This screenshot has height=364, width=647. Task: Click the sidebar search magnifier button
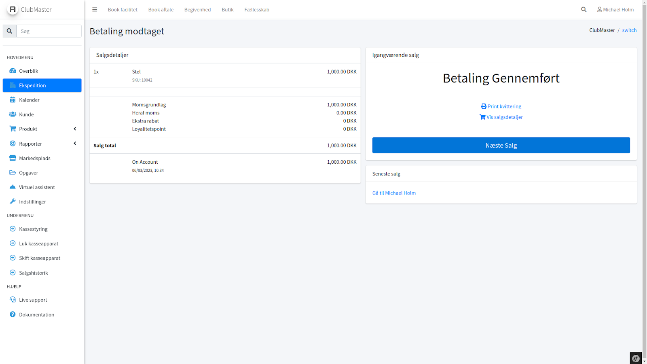click(10, 31)
